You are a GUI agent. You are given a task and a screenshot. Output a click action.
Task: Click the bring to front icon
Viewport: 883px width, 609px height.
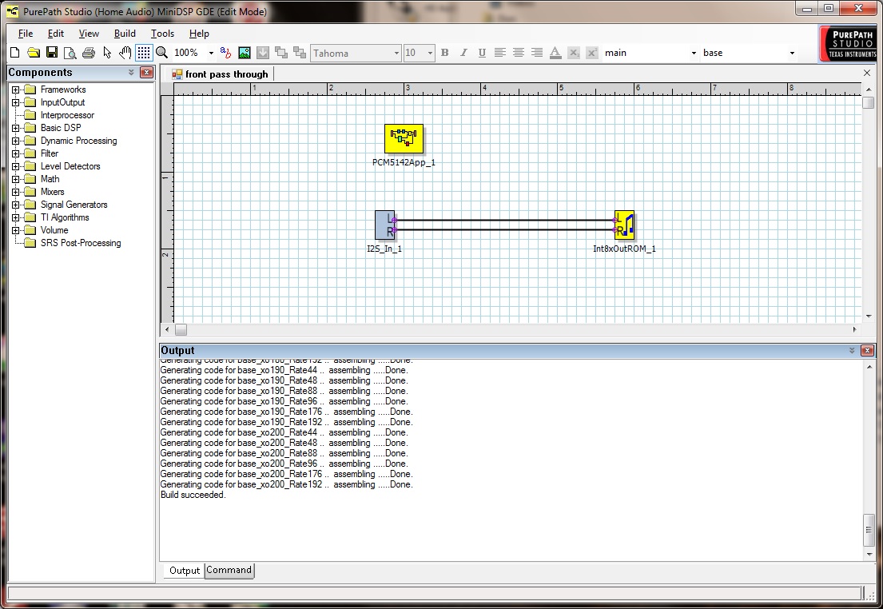281,53
